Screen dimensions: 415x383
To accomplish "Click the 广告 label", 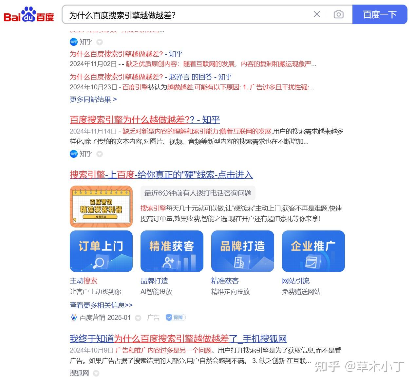I will coord(153,318).
